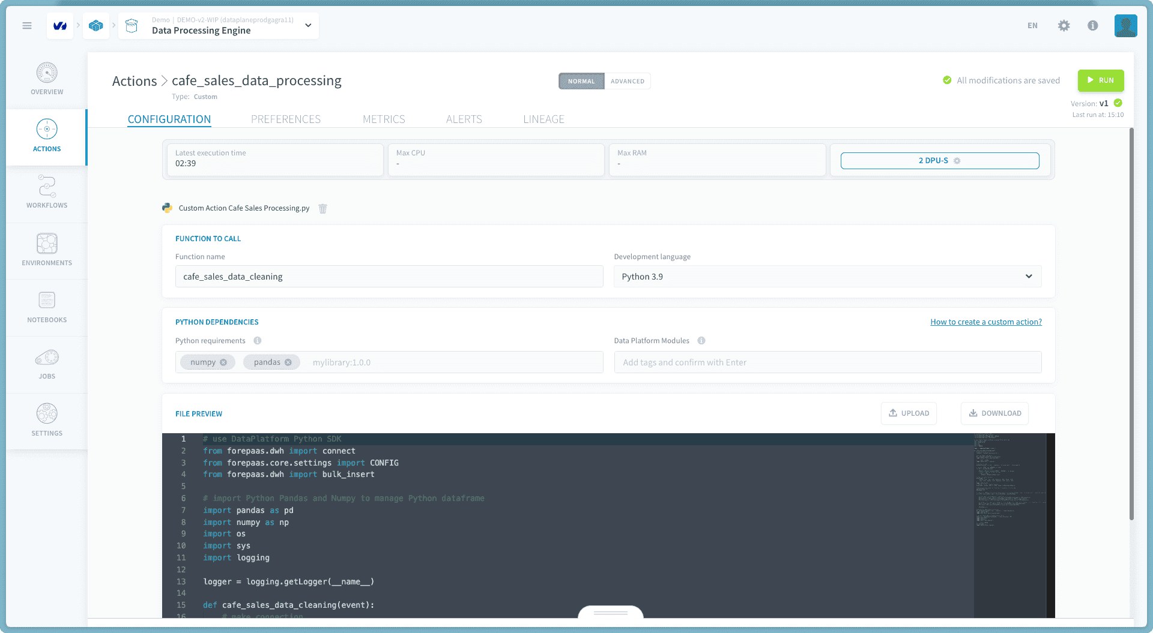
Task: Click the Data Platform Modules info icon
Action: 701,341
